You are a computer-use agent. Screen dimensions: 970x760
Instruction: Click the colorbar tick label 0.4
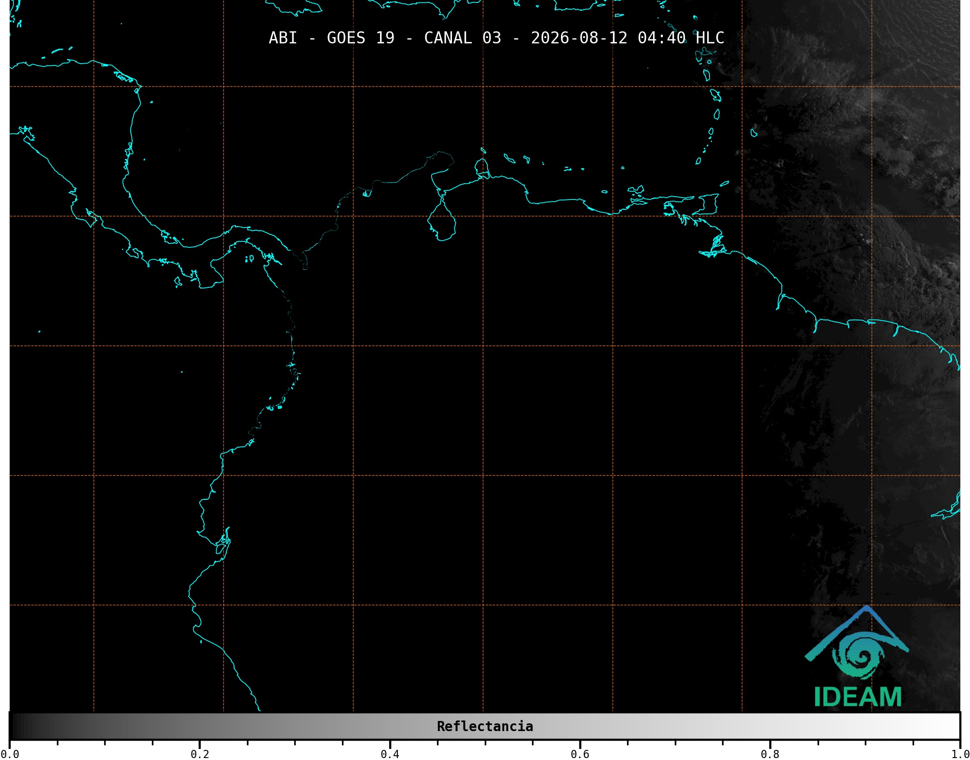tap(390, 754)
